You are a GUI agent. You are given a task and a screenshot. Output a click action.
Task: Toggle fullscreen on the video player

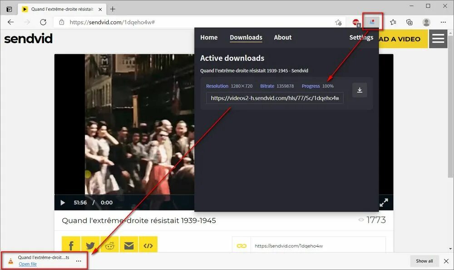click(x=384, y=202)
